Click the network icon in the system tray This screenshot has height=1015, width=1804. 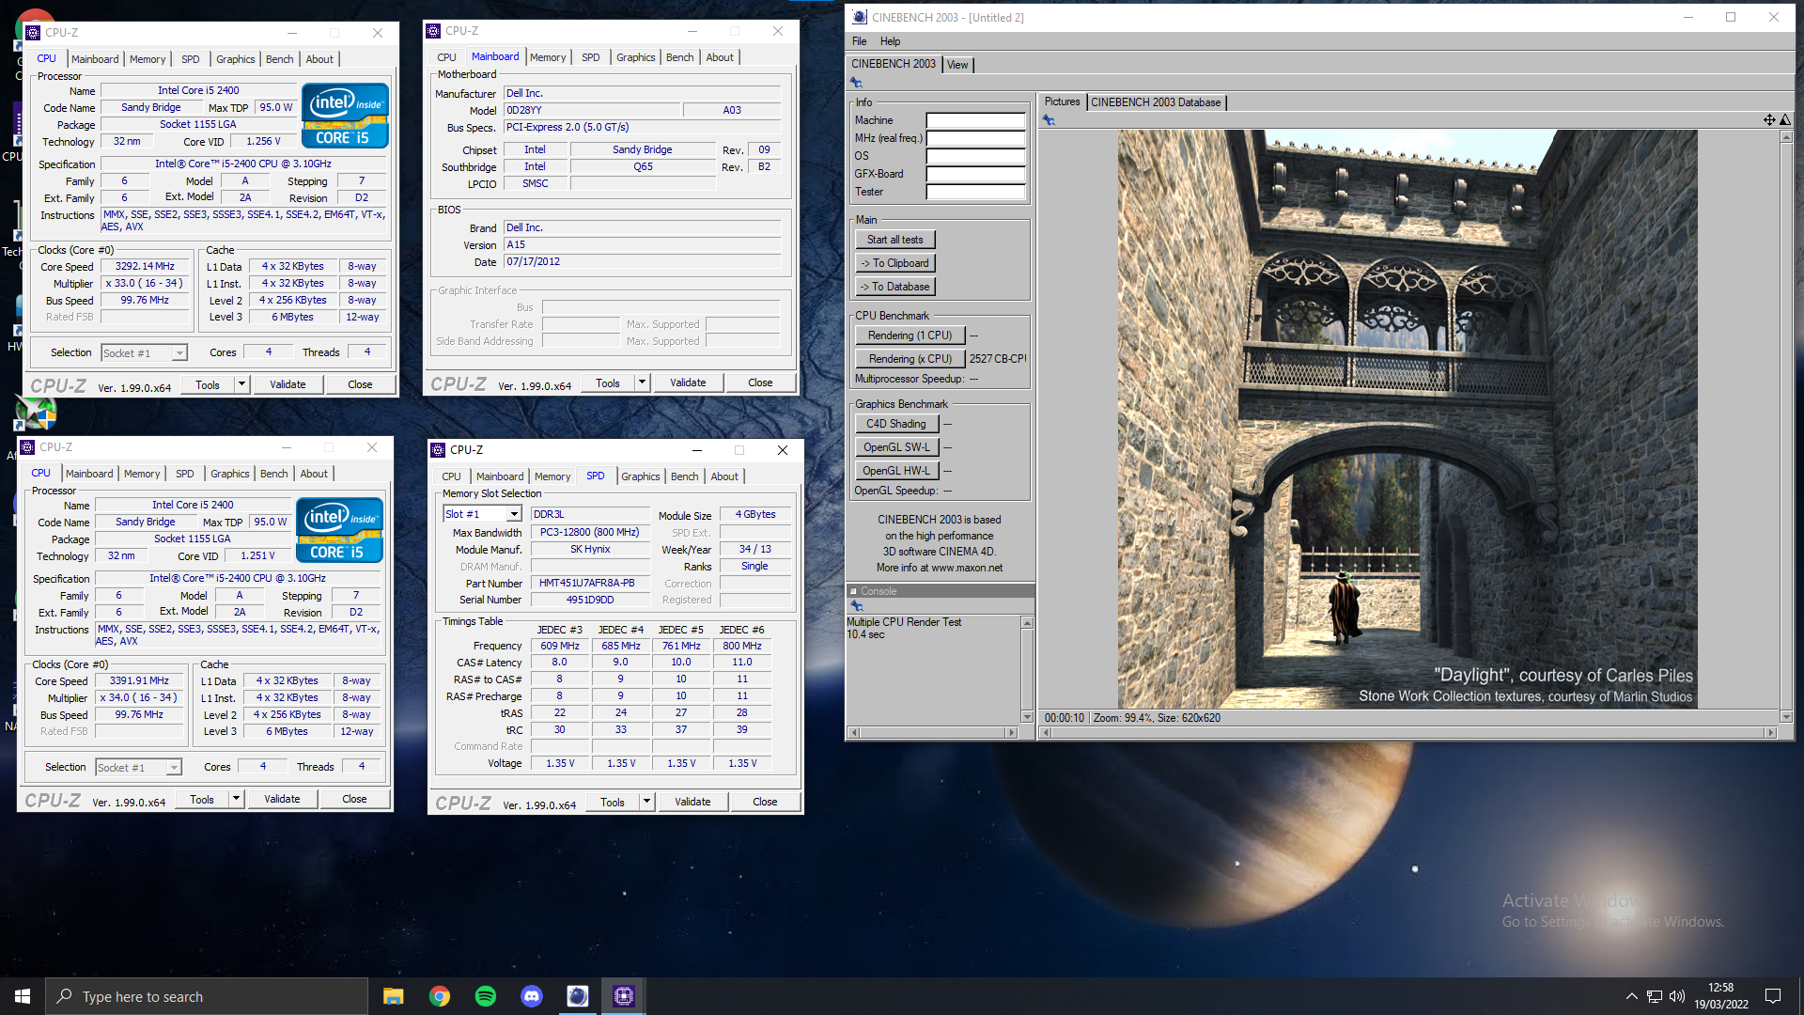click(x=1655, y=996)
